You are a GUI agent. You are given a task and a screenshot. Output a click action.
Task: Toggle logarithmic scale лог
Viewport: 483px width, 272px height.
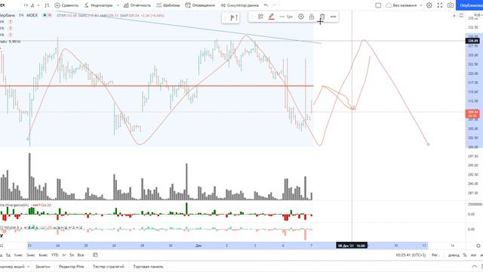click(x=473, y=255)
